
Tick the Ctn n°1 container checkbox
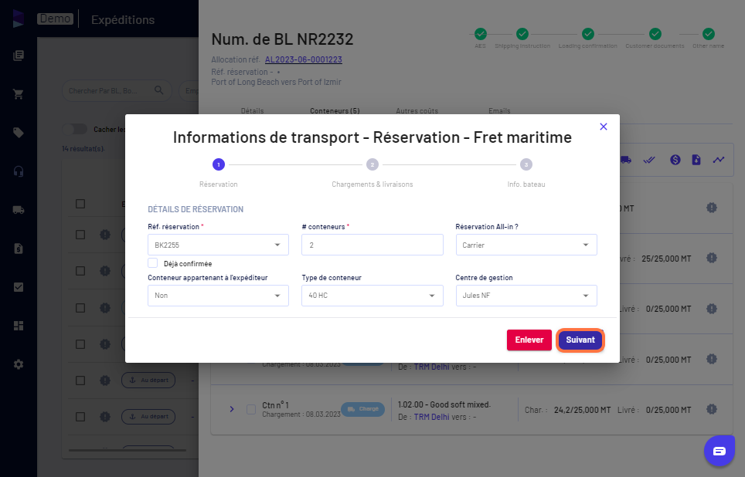click(x=251, y=409)
